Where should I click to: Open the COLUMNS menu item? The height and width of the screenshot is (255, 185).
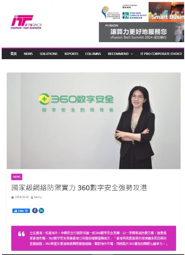93,54
